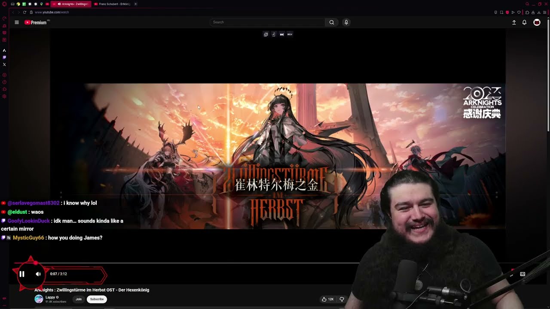The width and height of the screenshot is (550, 309).
Task: Open YouTube notifications bell
Action: pyautogui.click(x=524, y=22)
